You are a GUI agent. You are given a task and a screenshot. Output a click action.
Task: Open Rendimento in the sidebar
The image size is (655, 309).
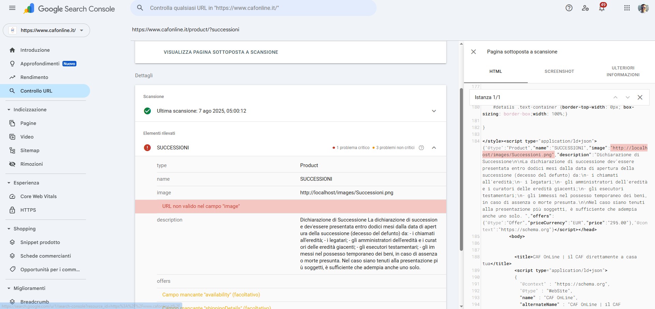coord(45,77)
